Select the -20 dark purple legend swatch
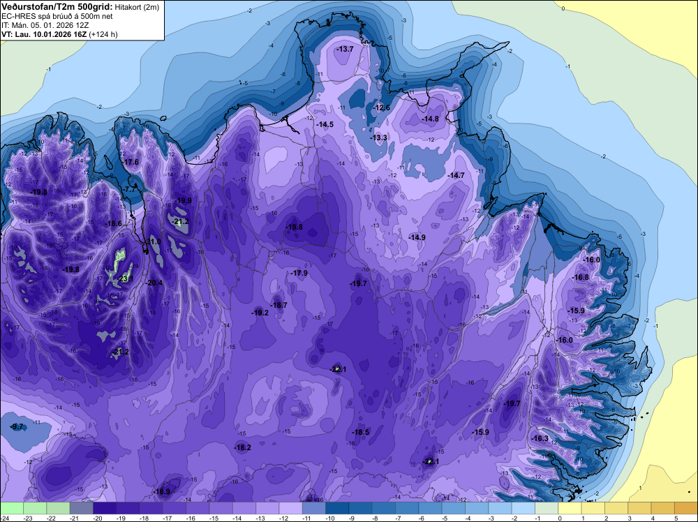 tap(105, 508)
